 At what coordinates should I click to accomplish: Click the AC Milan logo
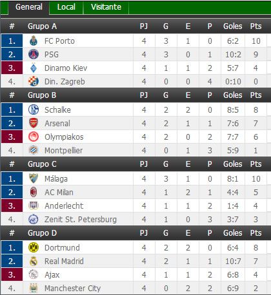point(34,192)
